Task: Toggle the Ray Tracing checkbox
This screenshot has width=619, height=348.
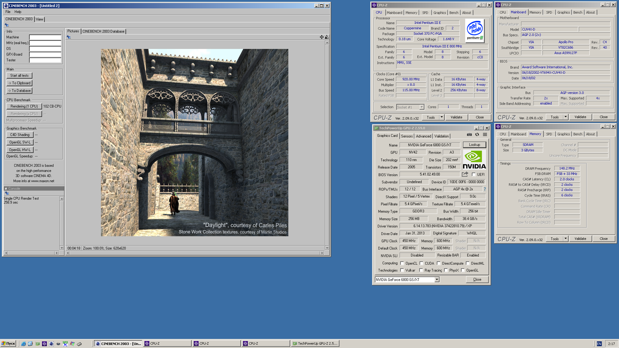Action: (421, 270)
